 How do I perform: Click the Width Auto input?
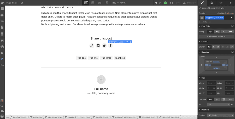tap(211, 83)
